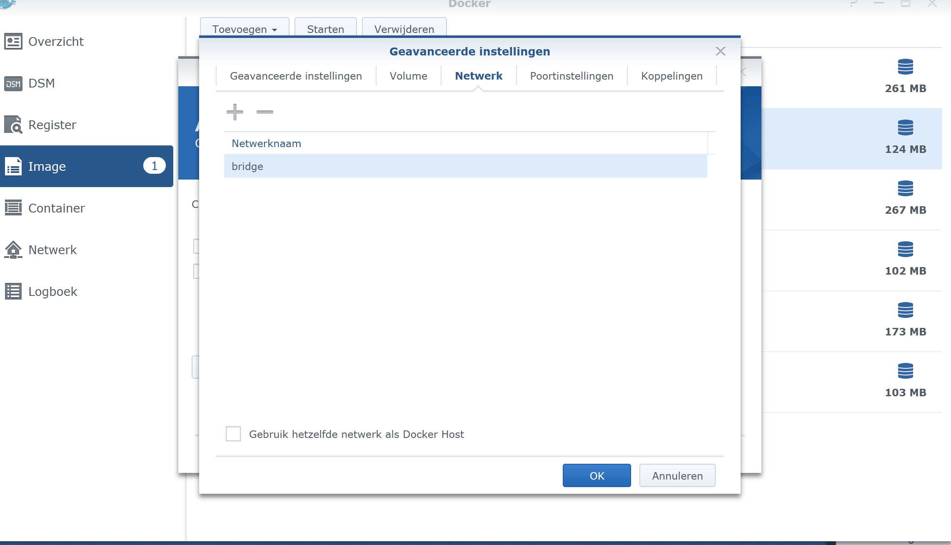Switch to first Geavanceerde instellingen tab
This screenshot has width=951, height=545.
tap(296, 76)
